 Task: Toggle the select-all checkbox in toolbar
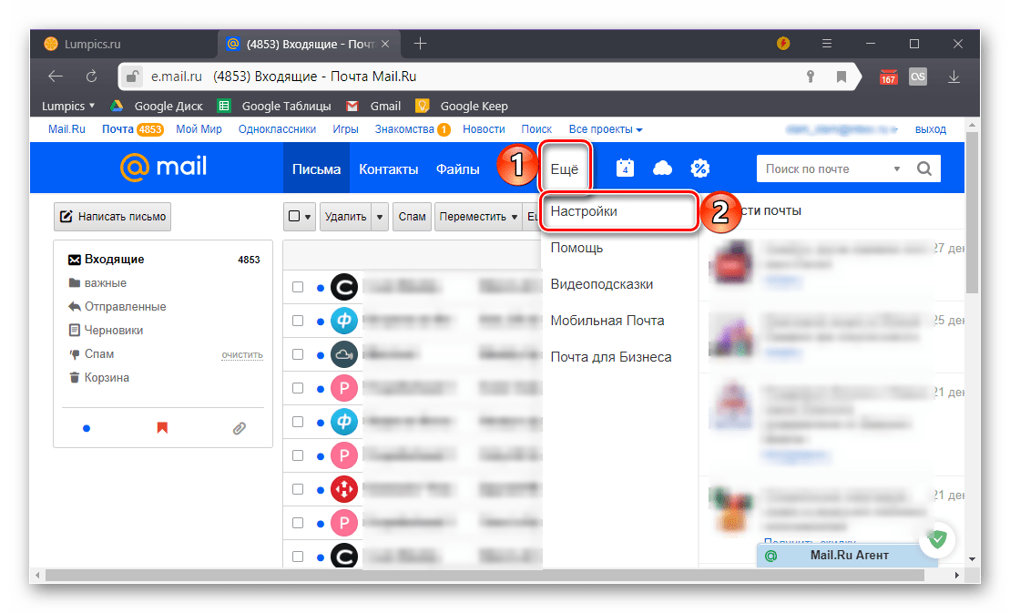point(293,217)
